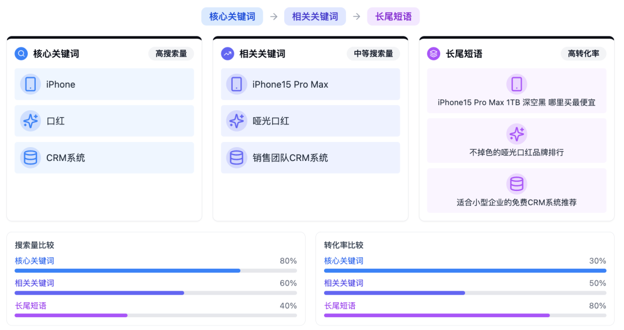Click the database icon next to CRM系统
Image resolution: width=624 pixels, height=330 pixels.
coord(31,157)
